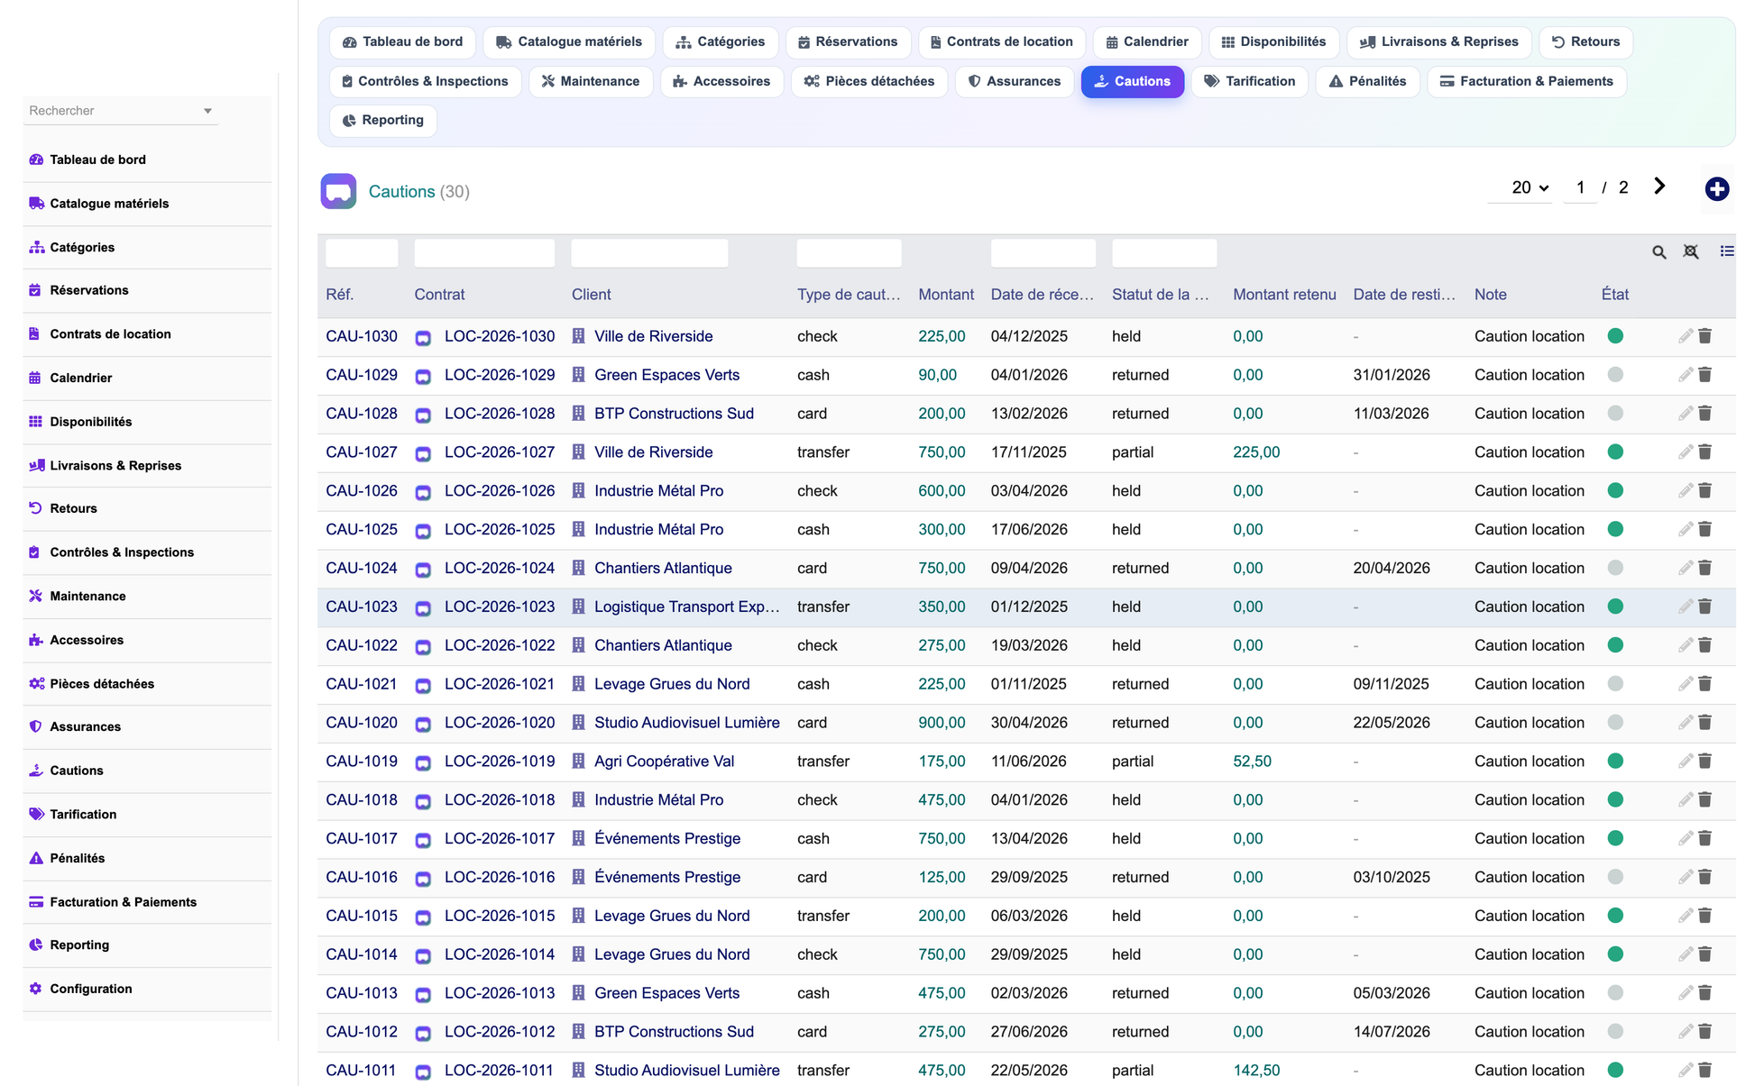Screen dimensions: 1755x1086
Task: Delete caution CAU-1030 with trash icon
Action: [x=1704, y=336]
